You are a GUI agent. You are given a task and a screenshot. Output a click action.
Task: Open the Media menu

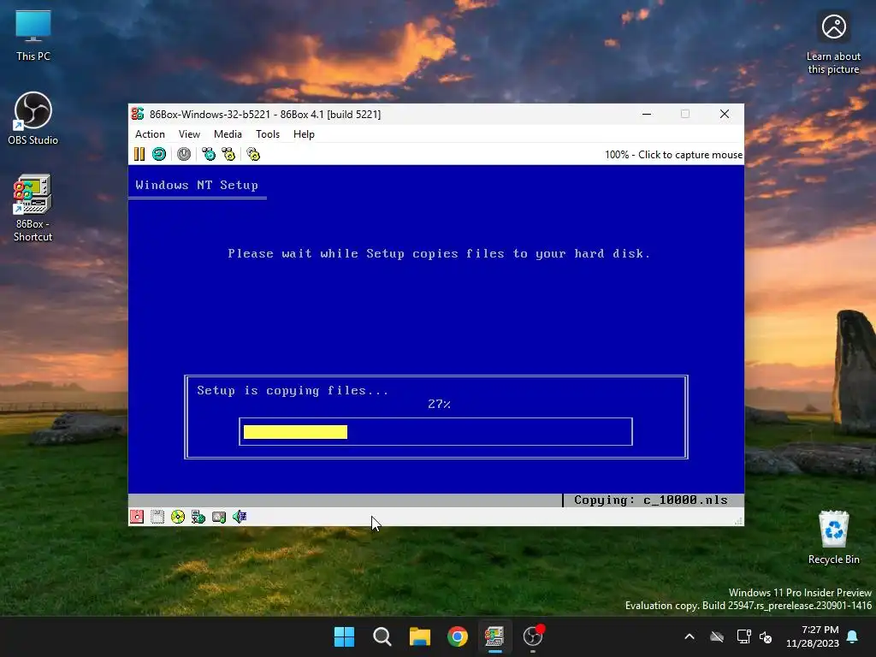coord(228,134)
